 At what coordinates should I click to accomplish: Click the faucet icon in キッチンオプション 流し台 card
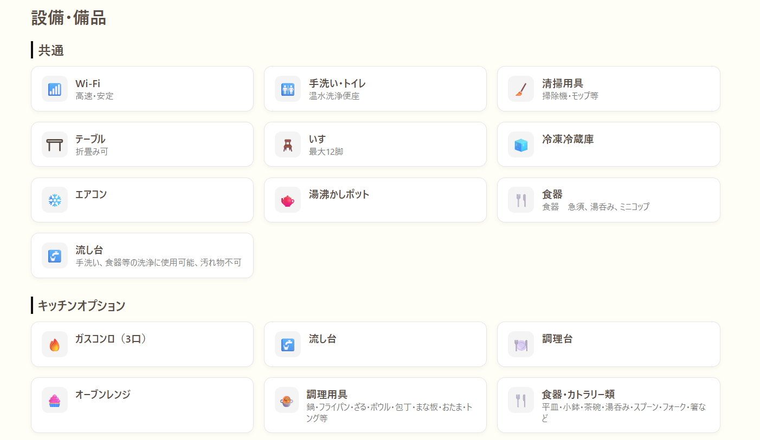(x=288, y=345)
